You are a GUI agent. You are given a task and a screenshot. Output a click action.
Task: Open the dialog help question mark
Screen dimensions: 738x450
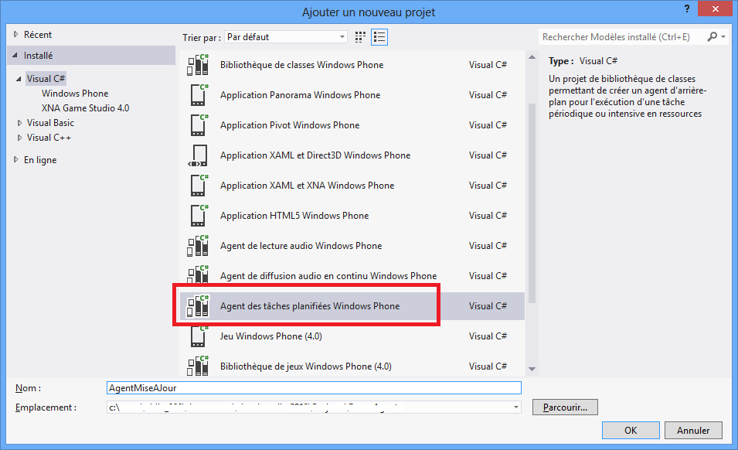point(687,9)
